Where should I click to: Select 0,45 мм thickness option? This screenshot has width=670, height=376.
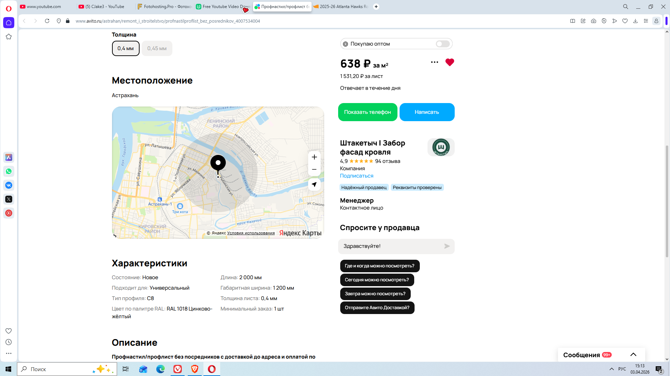tap(157, 48)
